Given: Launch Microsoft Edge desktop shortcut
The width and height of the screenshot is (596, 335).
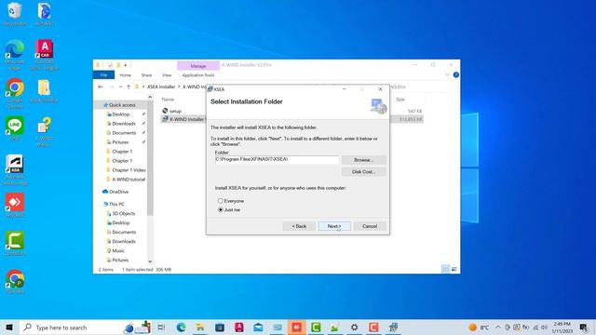Looking at the screenshot, I should (x=15, y=55).
